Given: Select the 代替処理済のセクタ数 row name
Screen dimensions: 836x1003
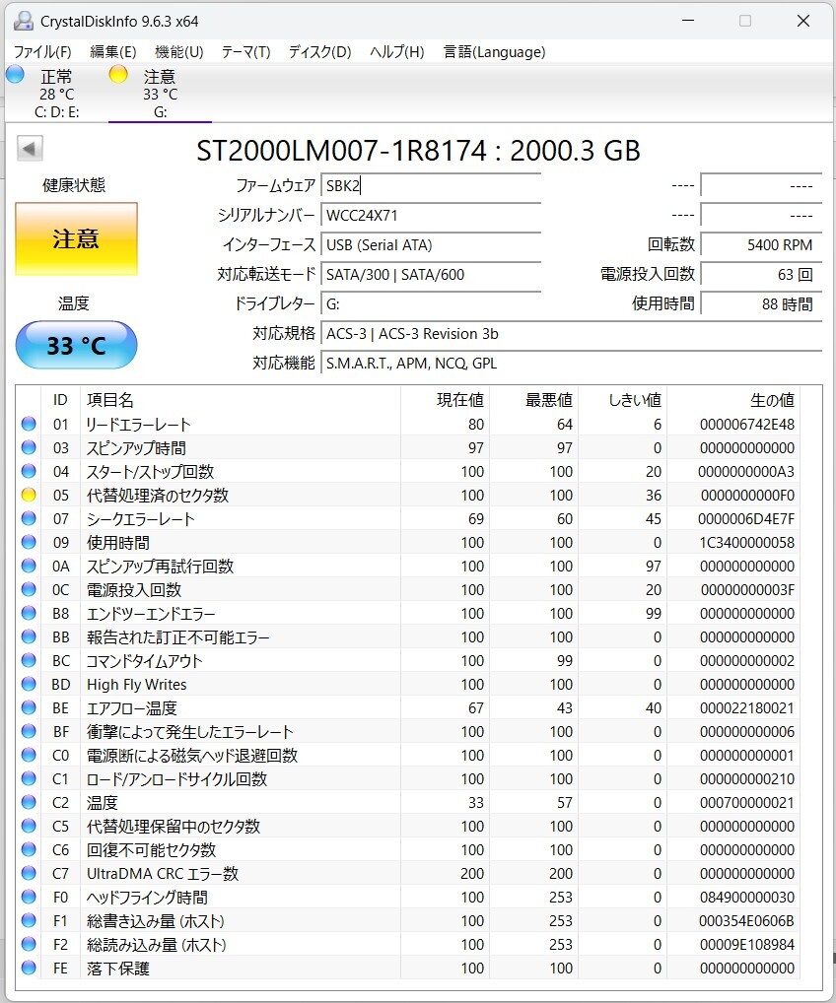Looking at the screenshot, I should pyautogui.click(x=158, y=496).
